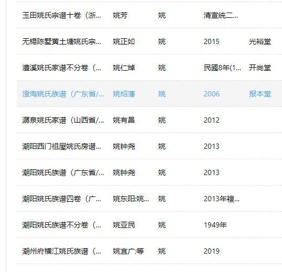Viewport: 282px width, 272px height.
Task: Click author 姚绍藩 in the highlighted row
Action: (x=124, y=94)
